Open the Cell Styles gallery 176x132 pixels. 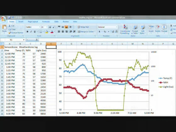pyautogui.click(x=143, y=30)
